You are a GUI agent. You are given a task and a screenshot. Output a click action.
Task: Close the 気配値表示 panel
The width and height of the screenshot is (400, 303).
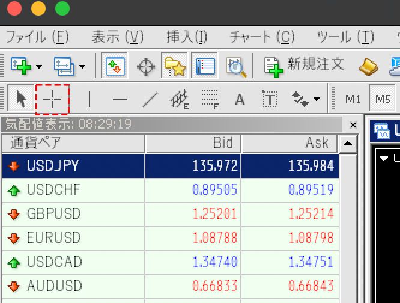(x=353, y=125)
